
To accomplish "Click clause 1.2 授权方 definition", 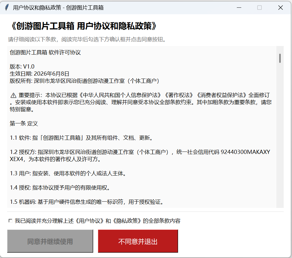I will [140, 155].
